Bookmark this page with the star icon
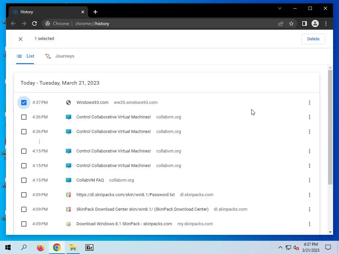This screenshot has width=339, height=254. 291,23
